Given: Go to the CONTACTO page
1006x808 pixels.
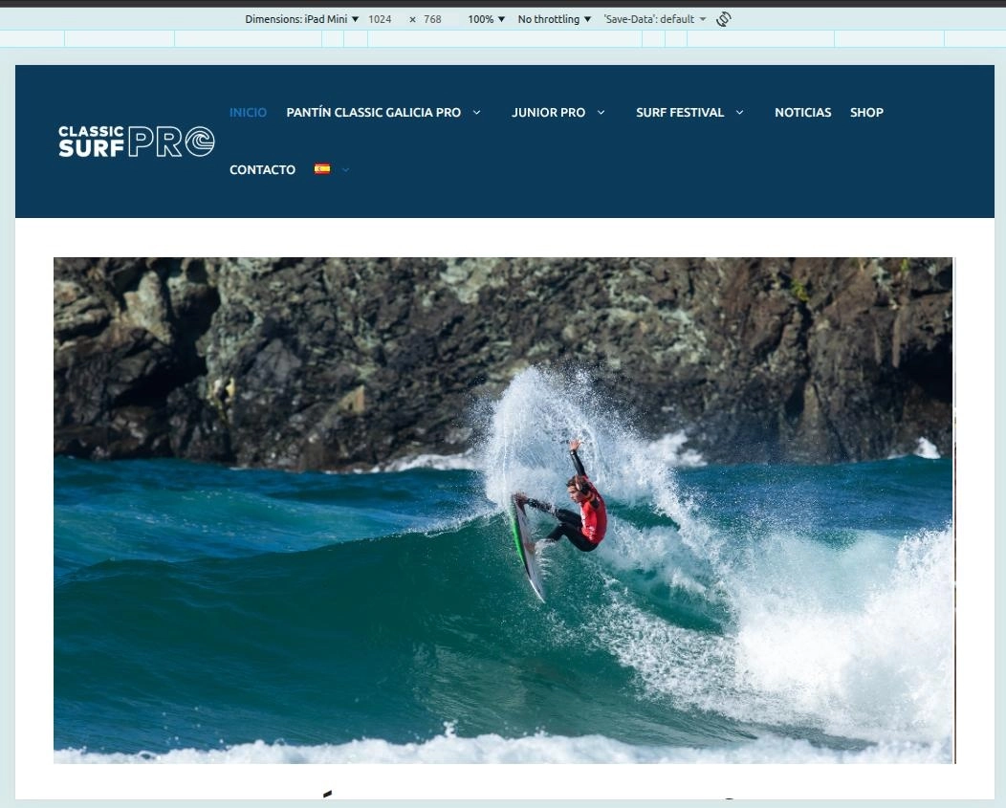Looking at the screenshot, I should [262, 170].
